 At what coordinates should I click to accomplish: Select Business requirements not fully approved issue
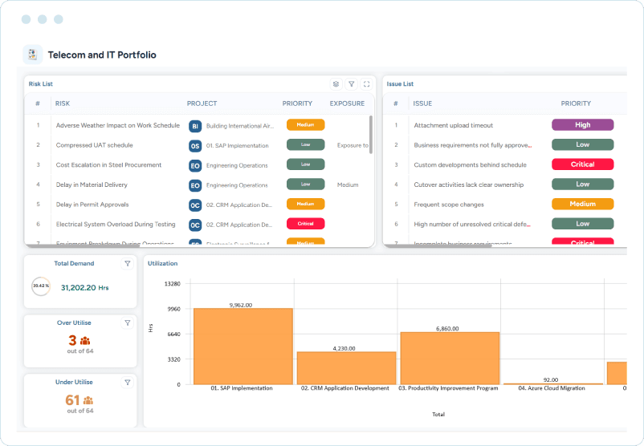473,145
